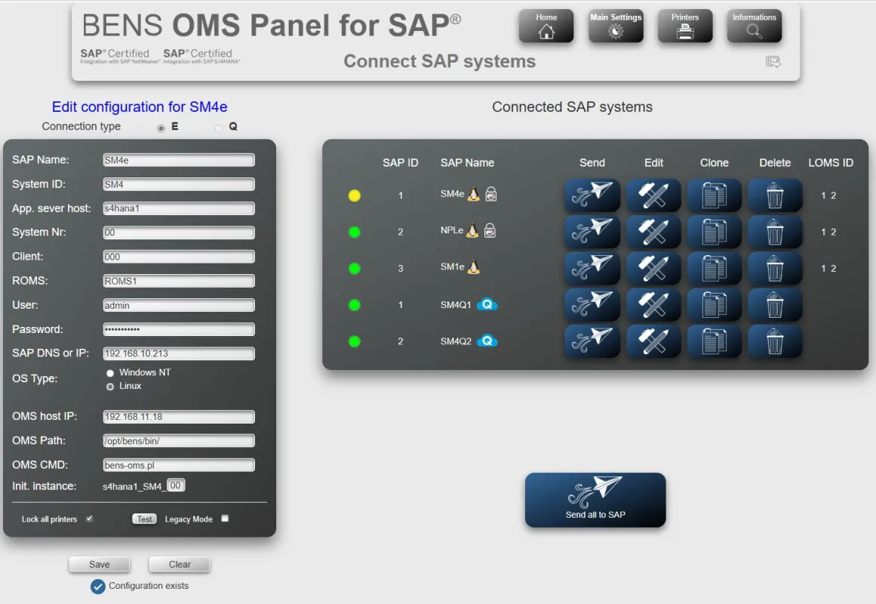Clone the SM4e system
This screenshot has width=876, height=604.
tap(714, 196)
